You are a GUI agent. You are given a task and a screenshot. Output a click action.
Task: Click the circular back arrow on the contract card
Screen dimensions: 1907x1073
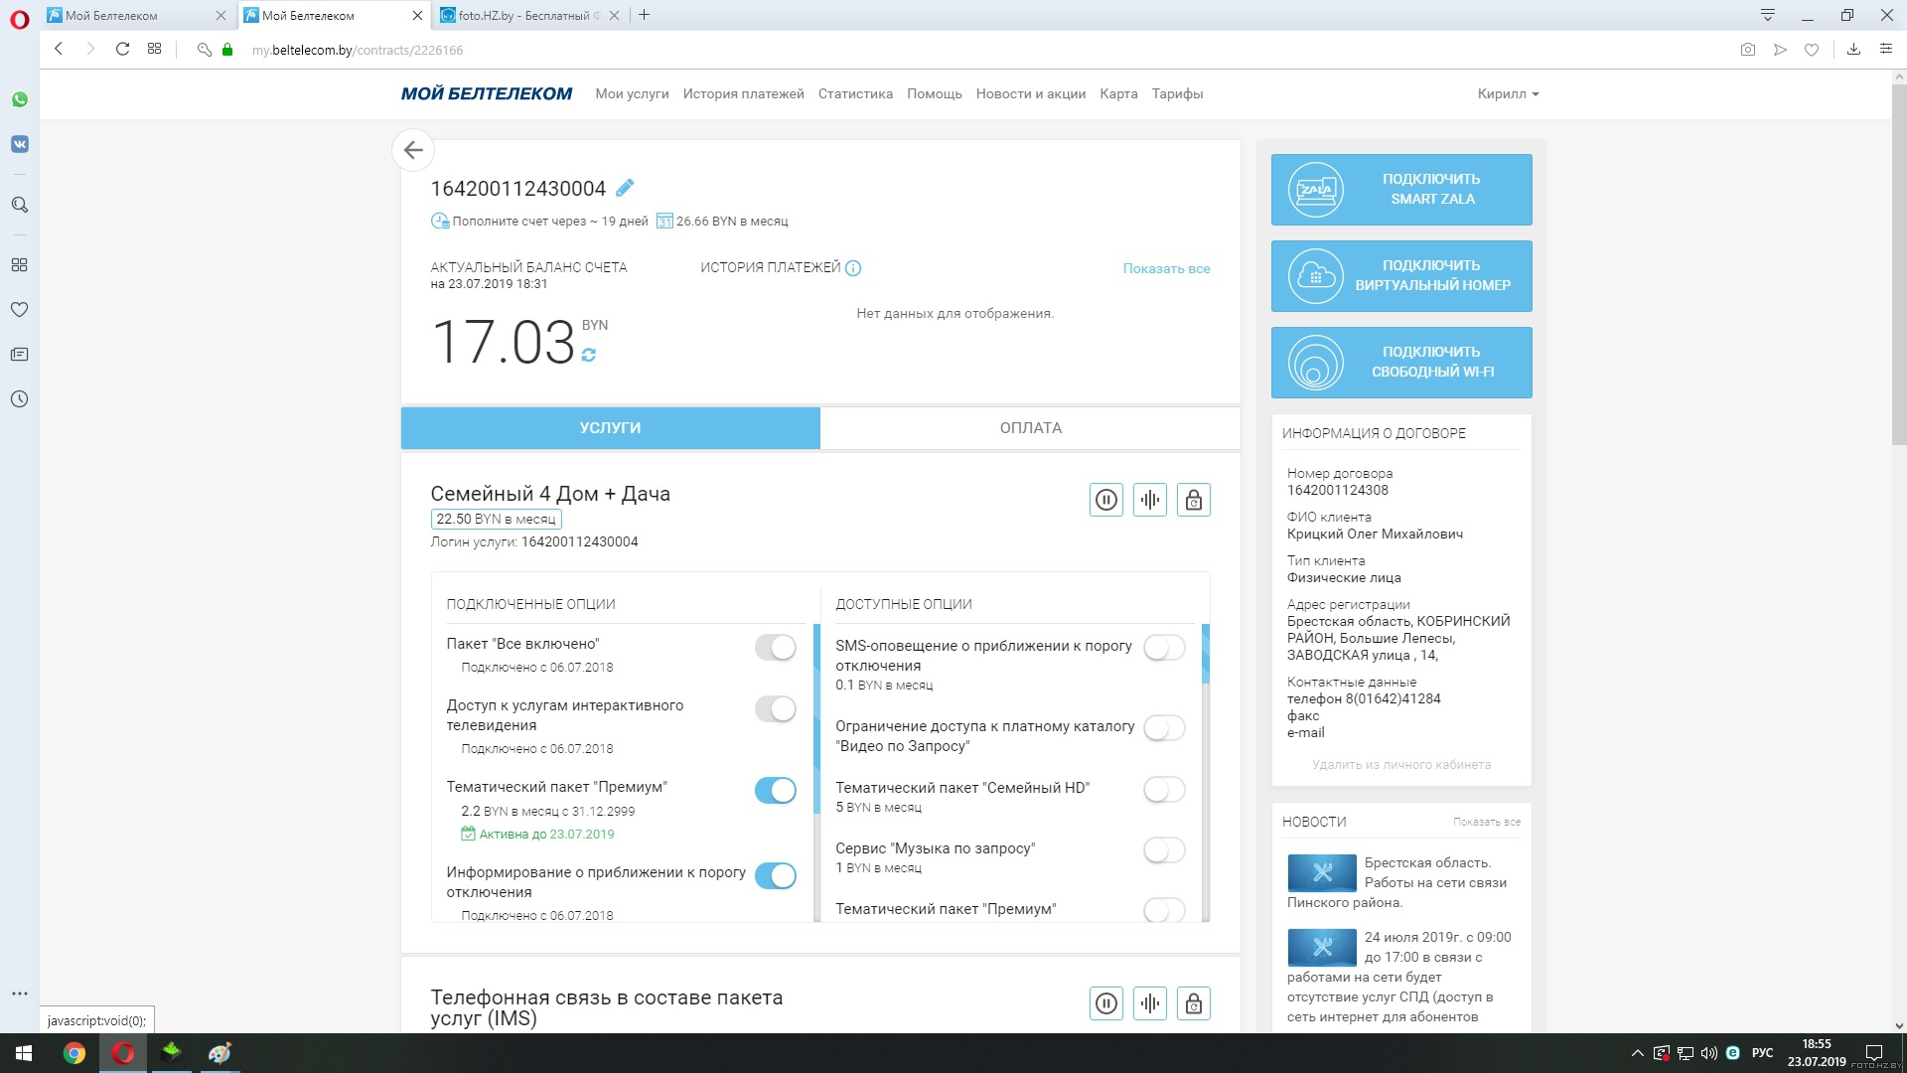pos(413,150)
